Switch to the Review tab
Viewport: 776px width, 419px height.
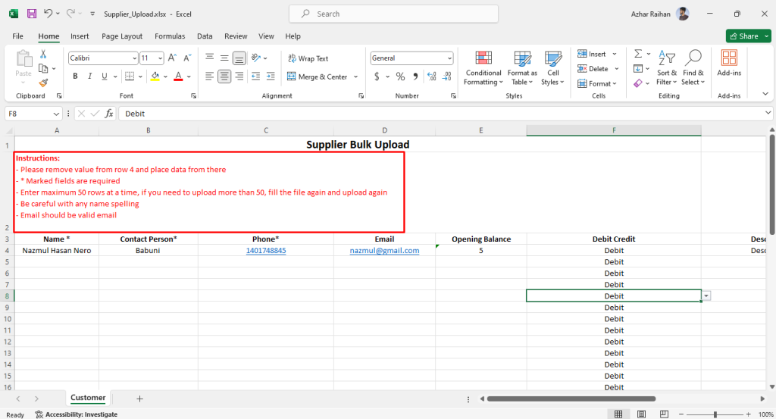(x=236, y=36)
